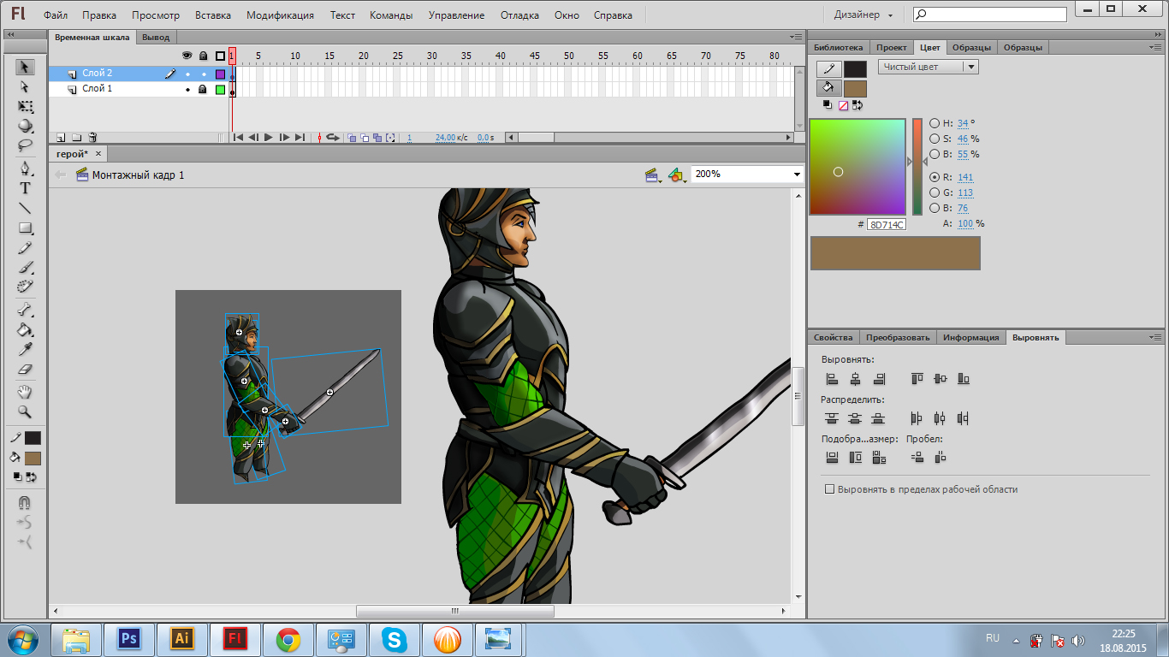Open the 200% zoom level dropdown
The image size is (1169, 657).
tap(797, 175)
